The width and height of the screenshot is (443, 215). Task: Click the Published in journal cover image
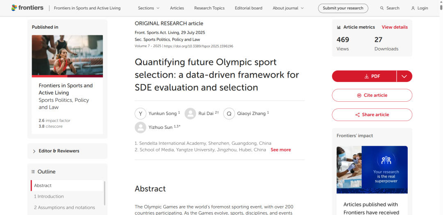pos(67,56)
